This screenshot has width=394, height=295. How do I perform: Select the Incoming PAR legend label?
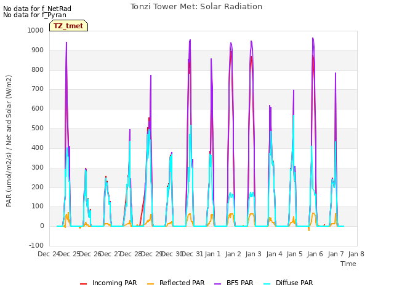(115, 283)
